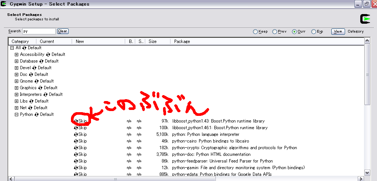Image resolution: width=377 pixels, height=181 pixels.
Task: Click the Package column header
Action: [267, 41]
